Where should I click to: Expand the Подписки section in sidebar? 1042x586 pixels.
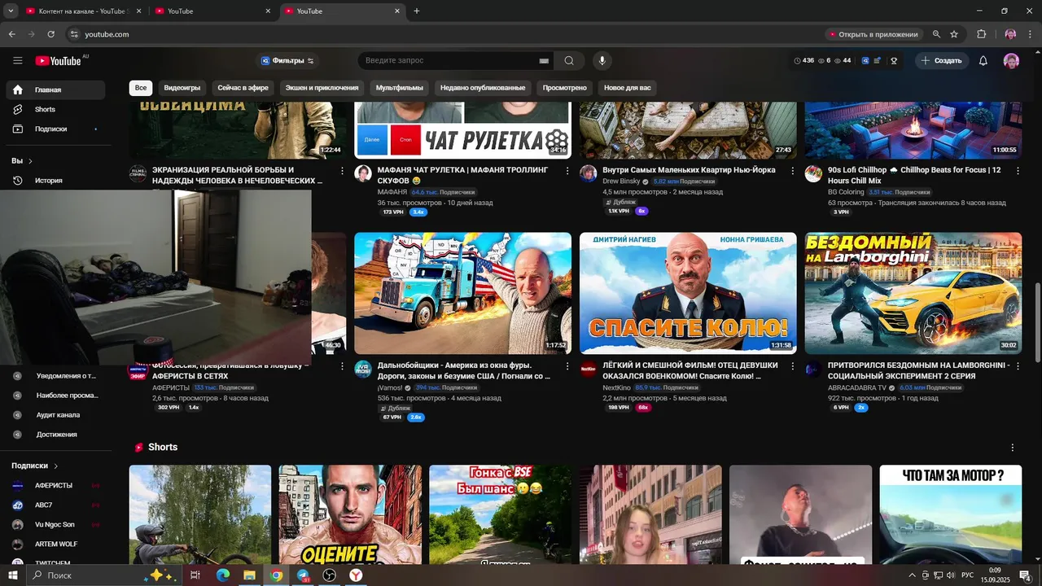(35, 466)
